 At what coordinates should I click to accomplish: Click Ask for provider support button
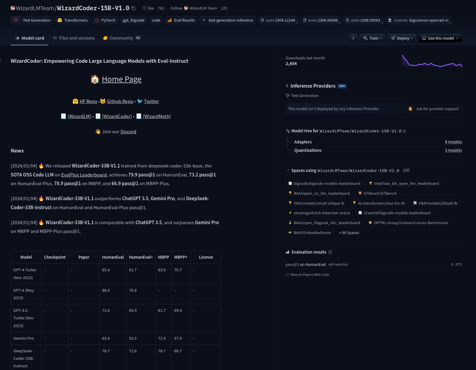(x=434, y=109)
